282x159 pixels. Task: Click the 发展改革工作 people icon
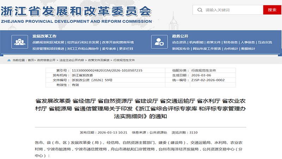click(20, 42)
